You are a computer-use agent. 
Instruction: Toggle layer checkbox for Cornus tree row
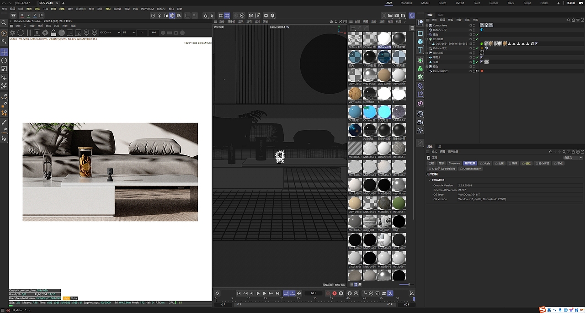pos(471,26)
